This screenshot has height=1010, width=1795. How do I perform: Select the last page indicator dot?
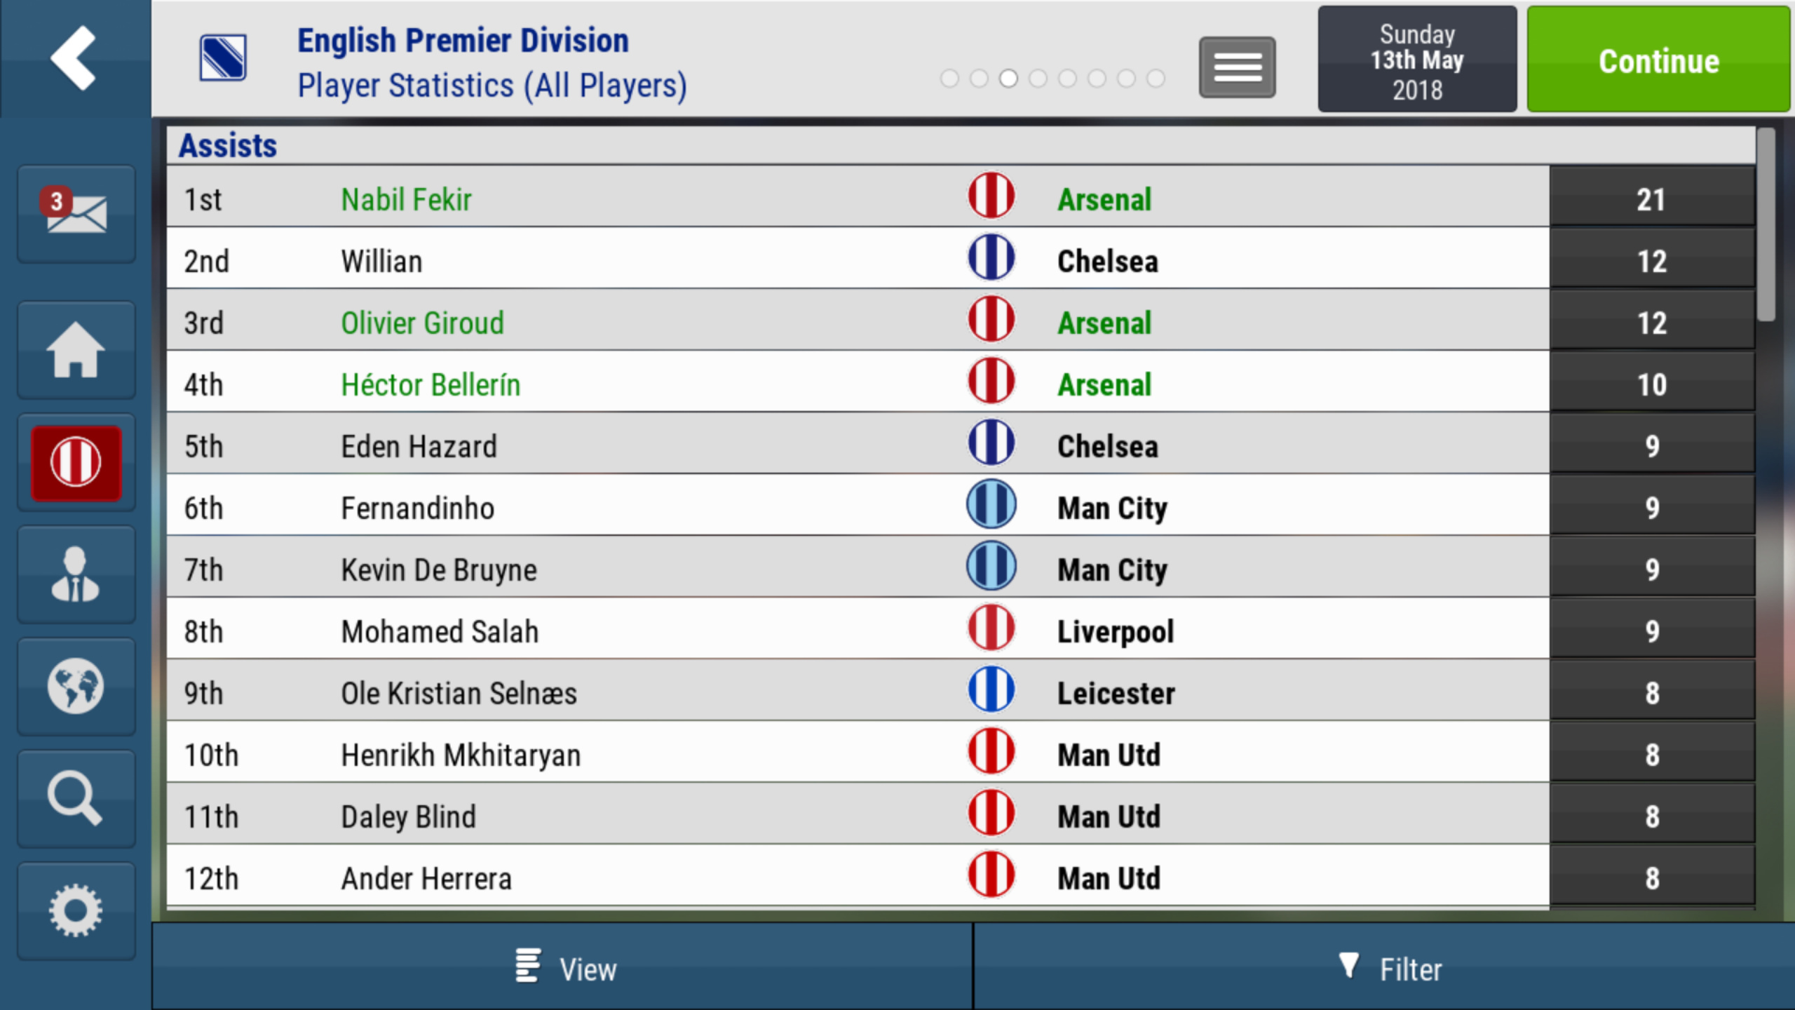[x=1156, y=79]
